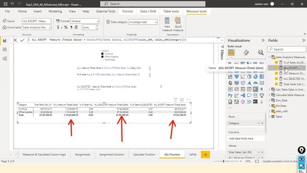Choose the Funnel chart visual
Screen dimensions: 307x173
(236, 76)
